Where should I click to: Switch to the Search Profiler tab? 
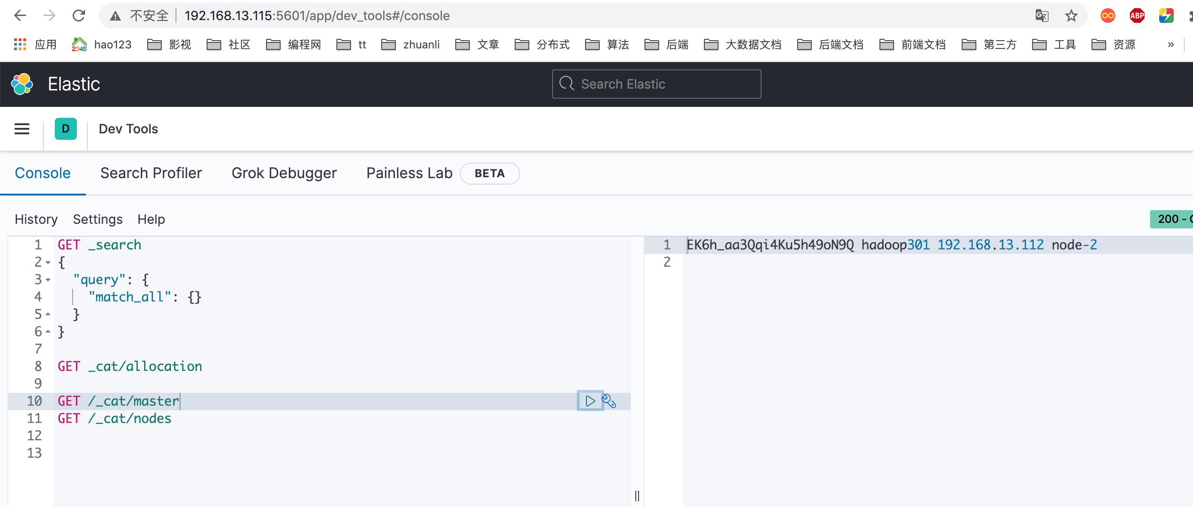point(151,173)
